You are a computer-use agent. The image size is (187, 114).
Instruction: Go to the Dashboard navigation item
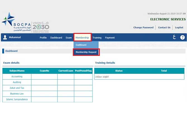(x=56, y=38)
